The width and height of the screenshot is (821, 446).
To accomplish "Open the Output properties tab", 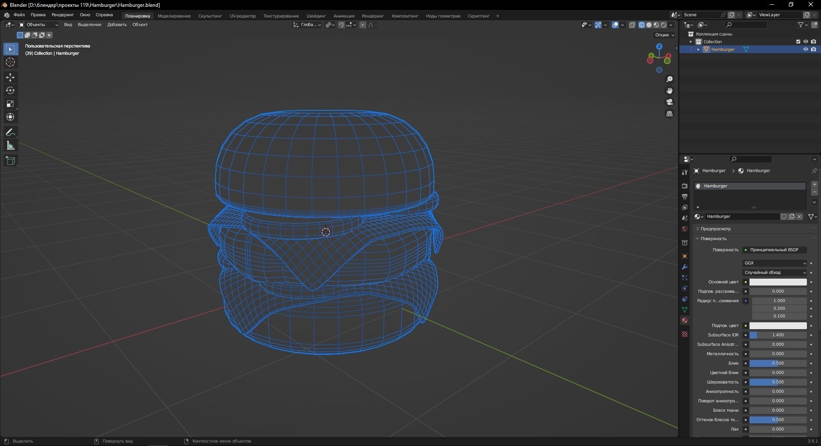I will click(685, 196).
